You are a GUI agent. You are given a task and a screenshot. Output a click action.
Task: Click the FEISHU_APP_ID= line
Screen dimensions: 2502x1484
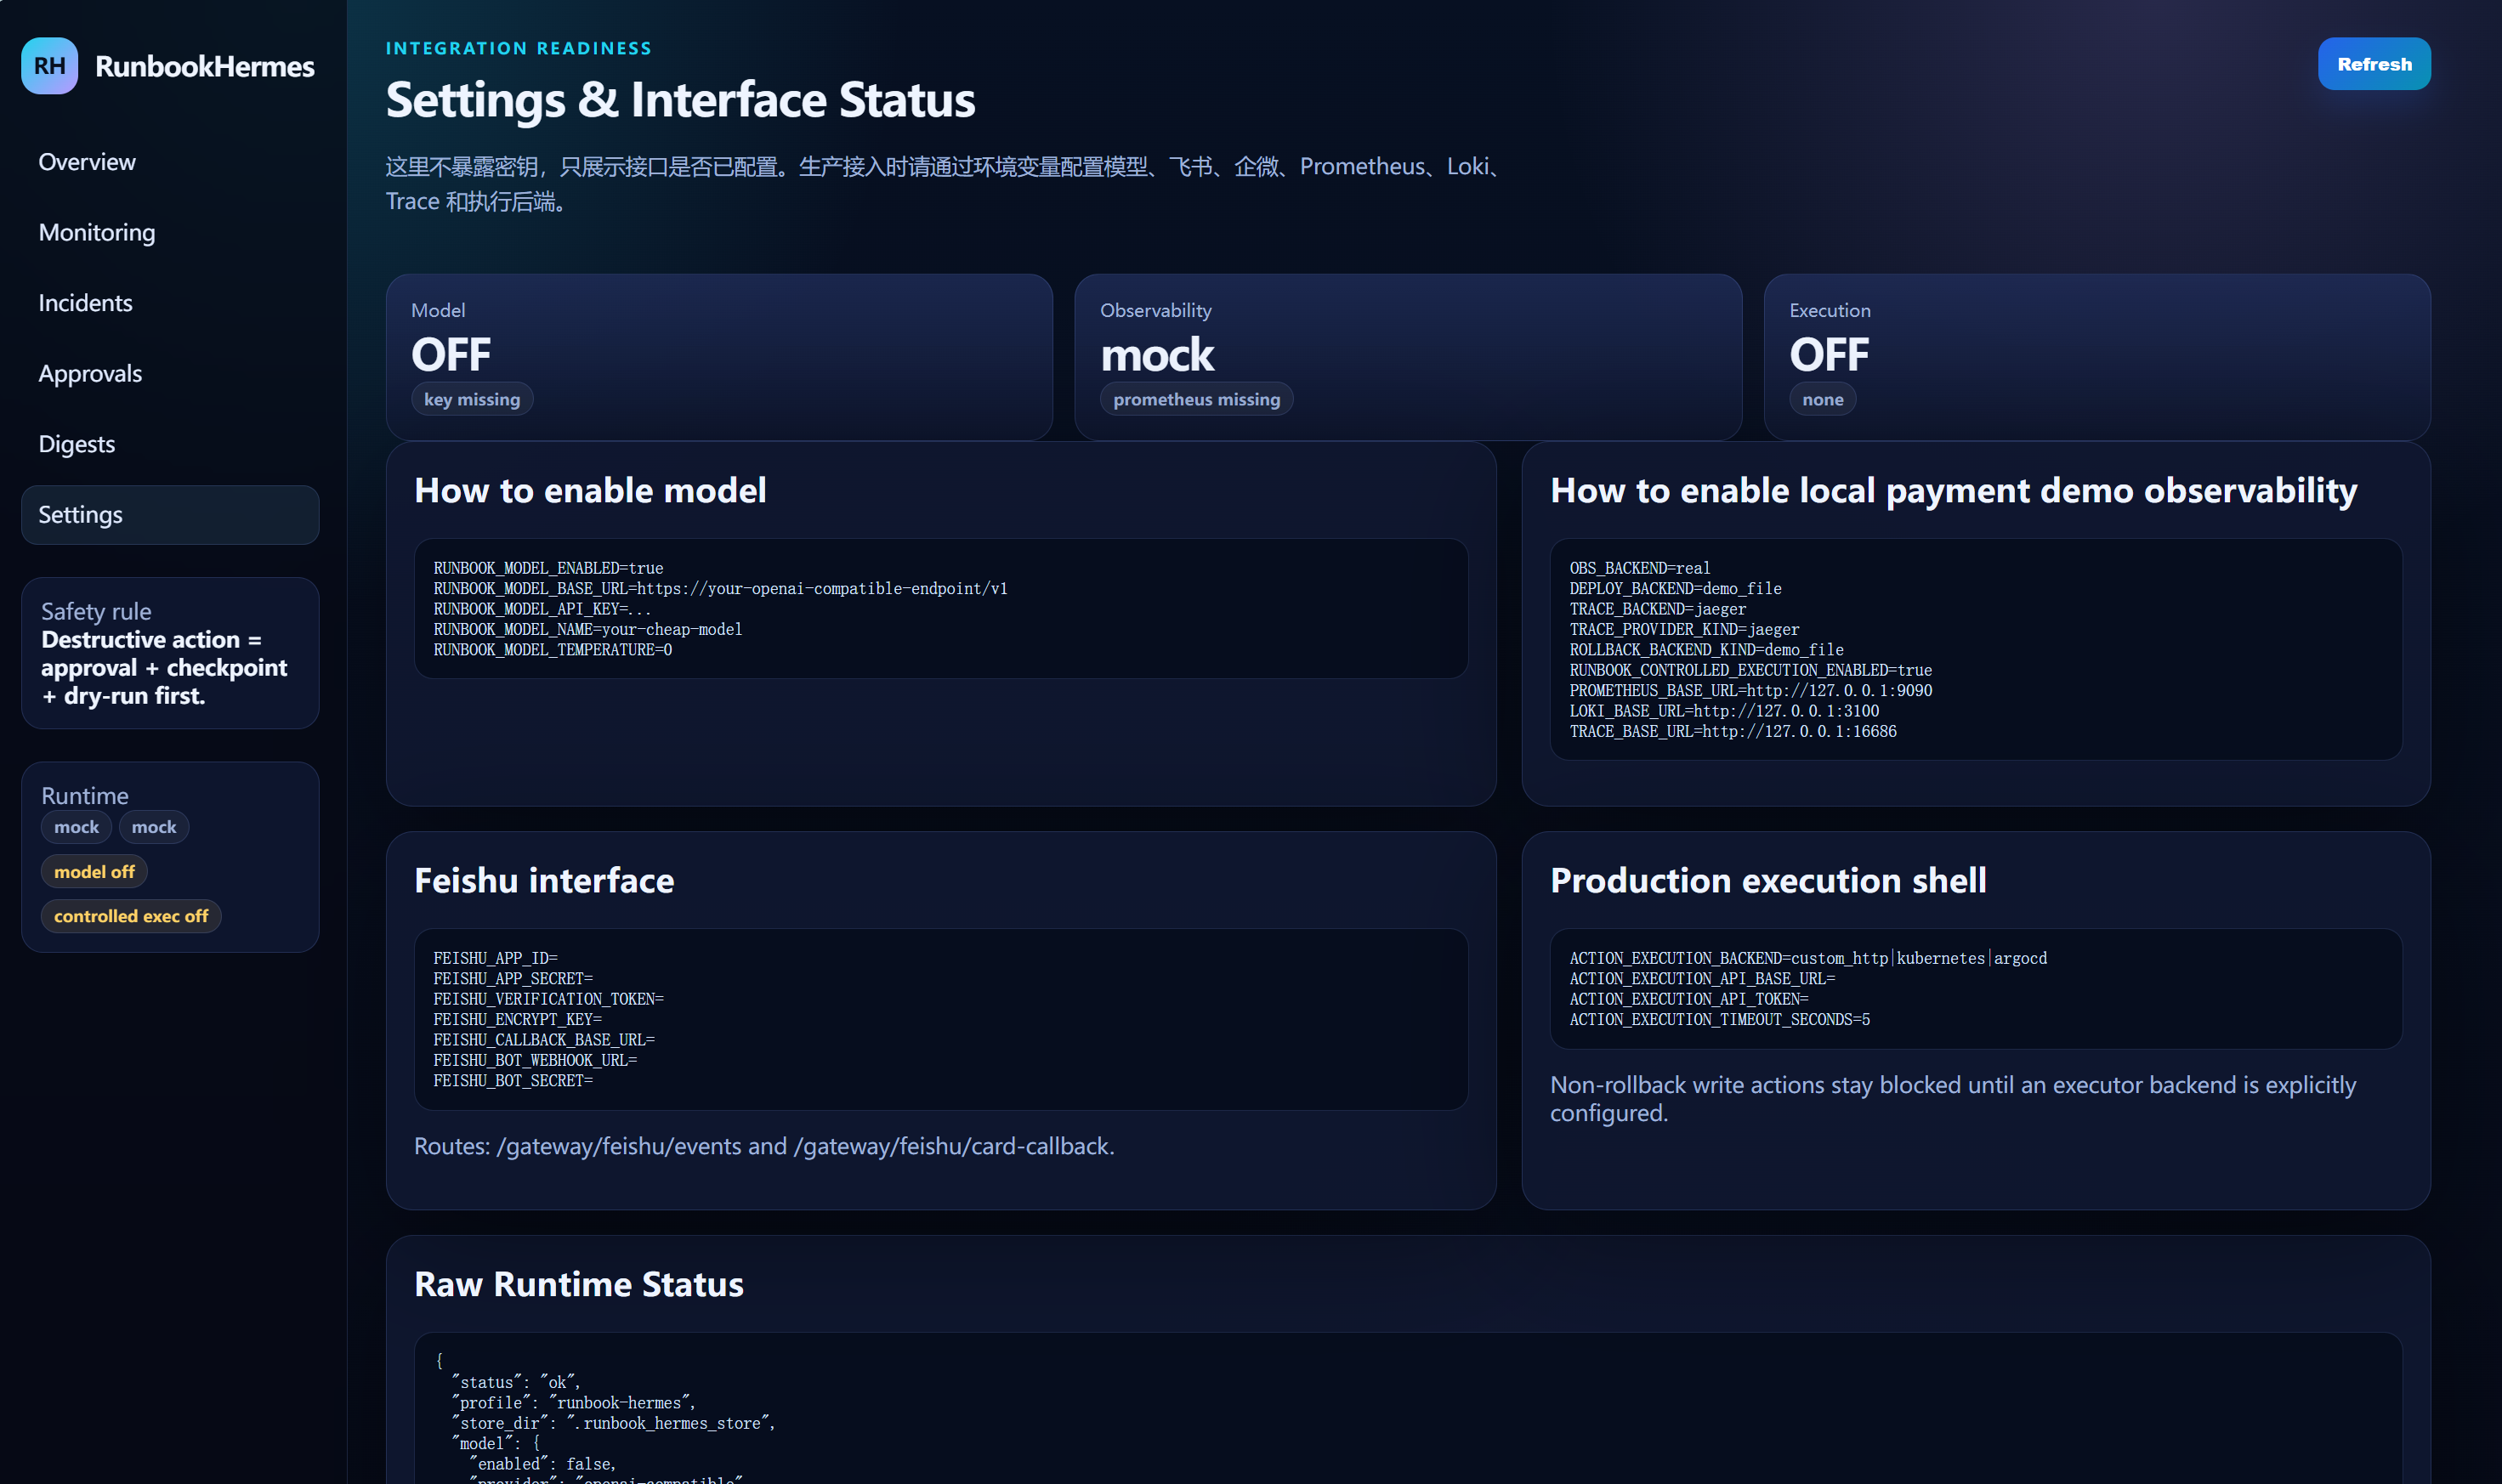495,958
